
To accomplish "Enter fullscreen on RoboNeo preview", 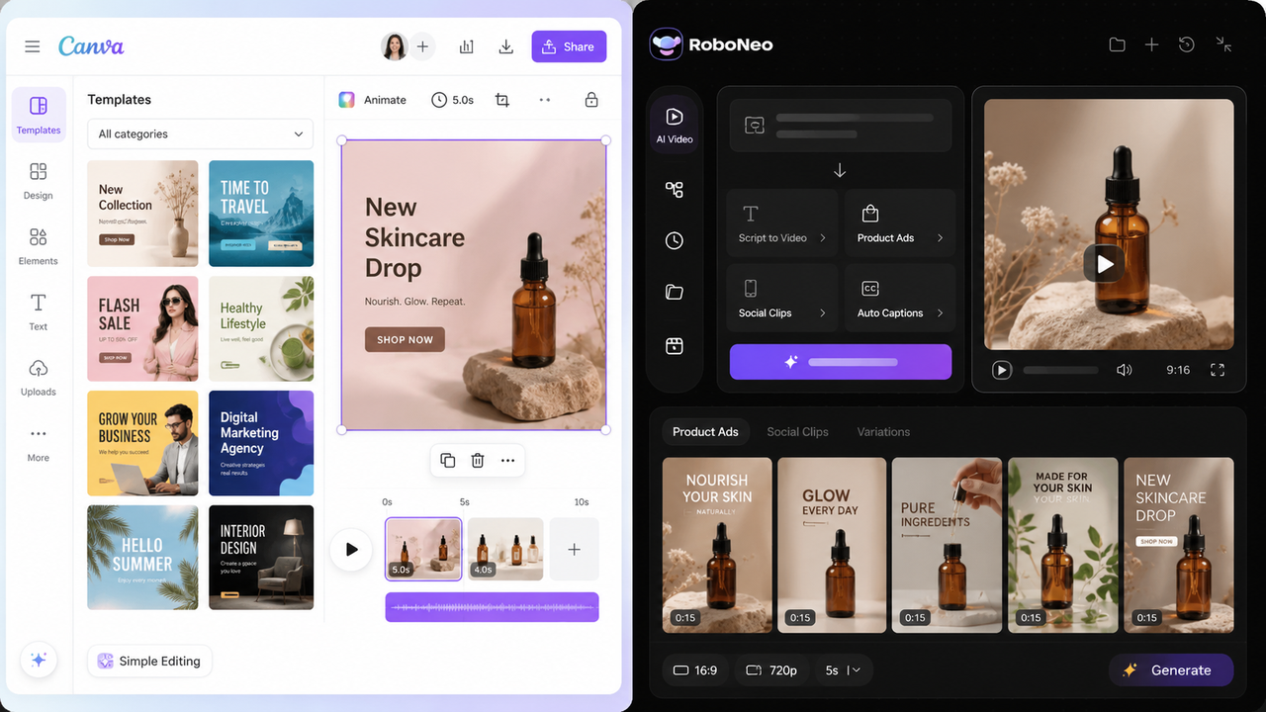I will coord(1218,370).
